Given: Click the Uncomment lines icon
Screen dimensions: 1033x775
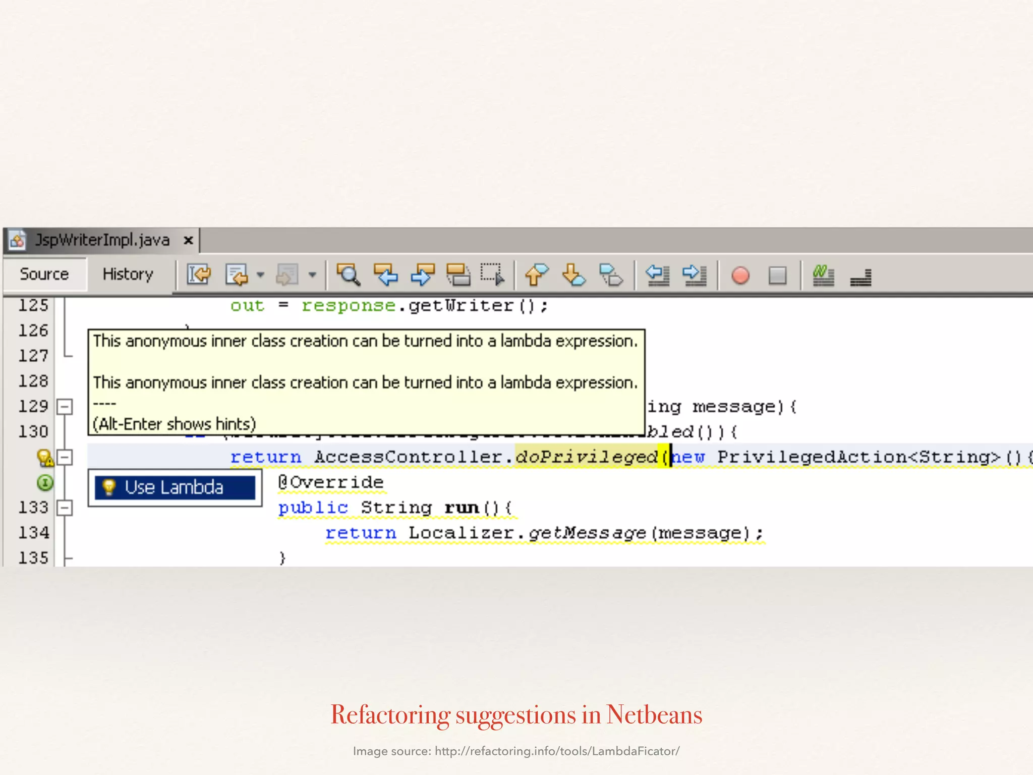Looking at the screenshot, I should (860, 278).
